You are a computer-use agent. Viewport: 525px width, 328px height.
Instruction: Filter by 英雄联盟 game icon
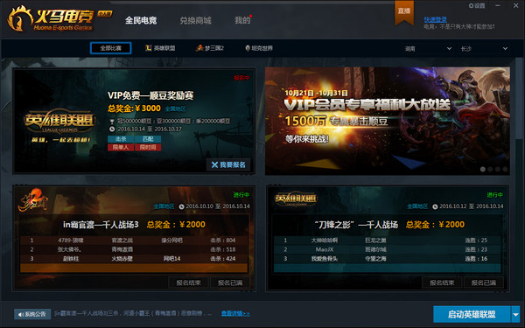tap(149, 48)
